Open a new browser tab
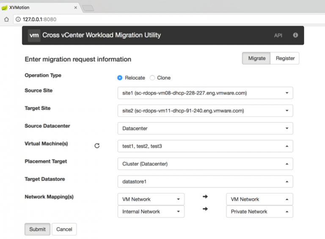325x239 pixels. [x=88, y=8]
